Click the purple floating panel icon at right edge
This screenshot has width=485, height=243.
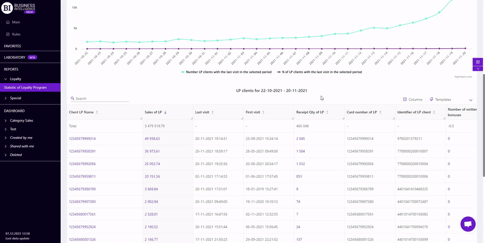[x=478, y=62]
